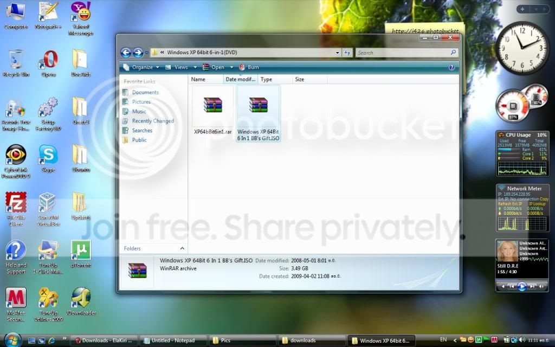Click the sidebar add gadget plus button
Screen dimensions: 555x347
[x=522, y=9]
